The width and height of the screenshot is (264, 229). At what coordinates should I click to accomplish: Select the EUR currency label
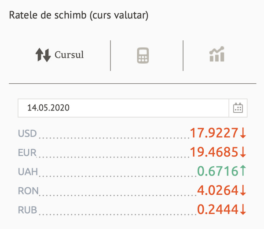[x=27, y=153]
